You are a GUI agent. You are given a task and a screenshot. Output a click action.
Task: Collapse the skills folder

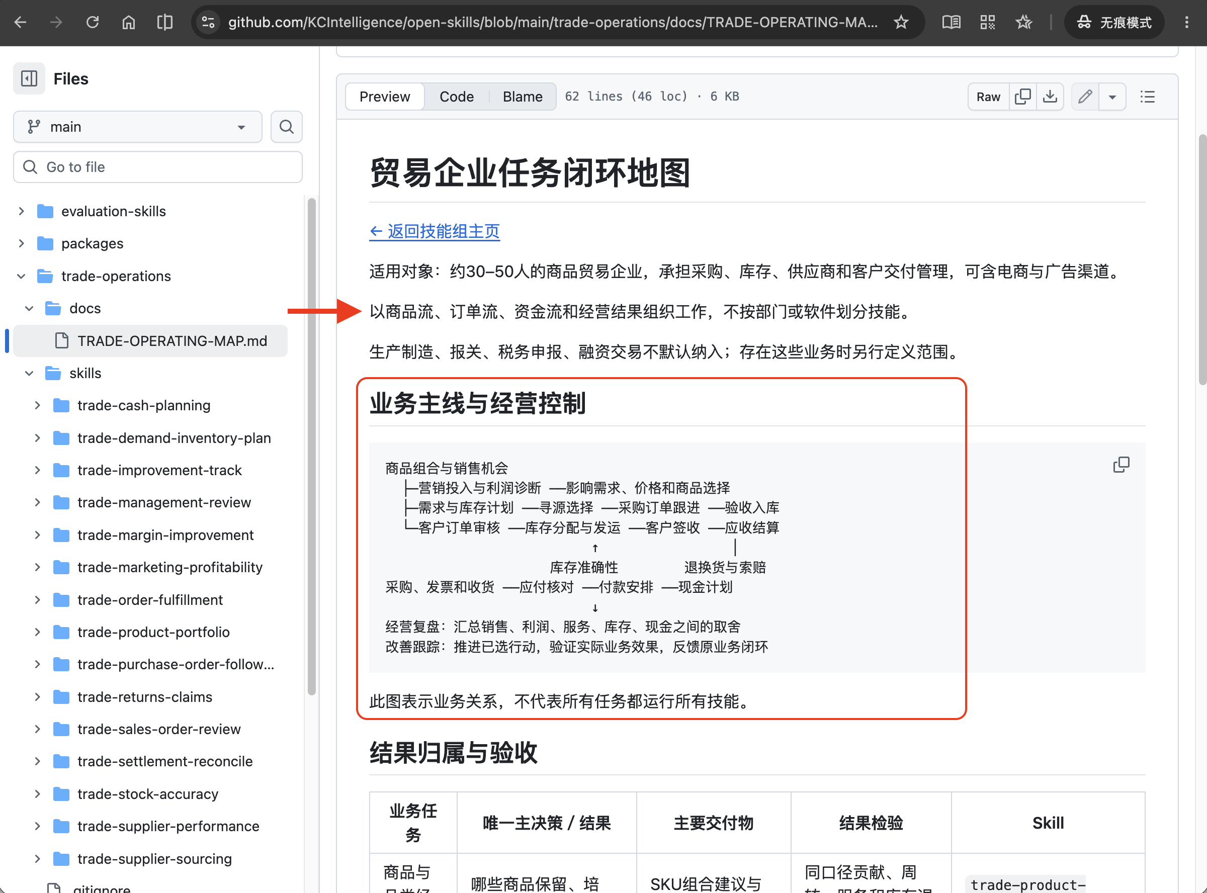click(x=30, y=374)
